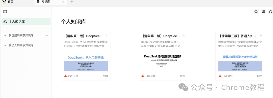Click the description text of 清华第三版 card
This screenshot has height=98, width=273.
coord(240,44)
